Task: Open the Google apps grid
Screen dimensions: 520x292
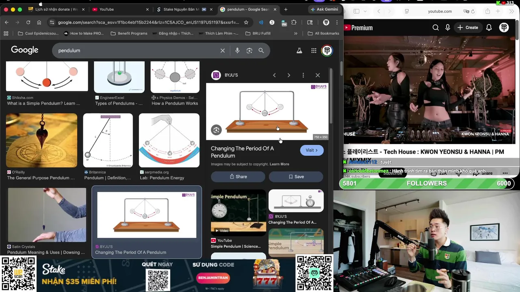Action: click(x=314, y=51)
